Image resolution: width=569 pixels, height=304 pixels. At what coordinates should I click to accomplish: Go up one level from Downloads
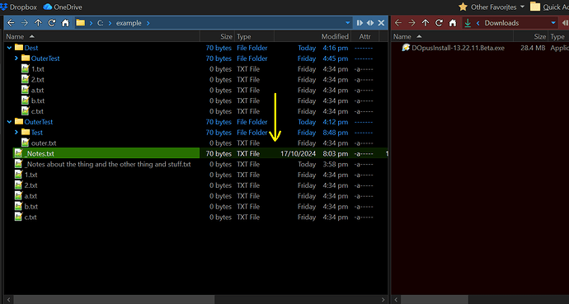click(x=426, y=23)
